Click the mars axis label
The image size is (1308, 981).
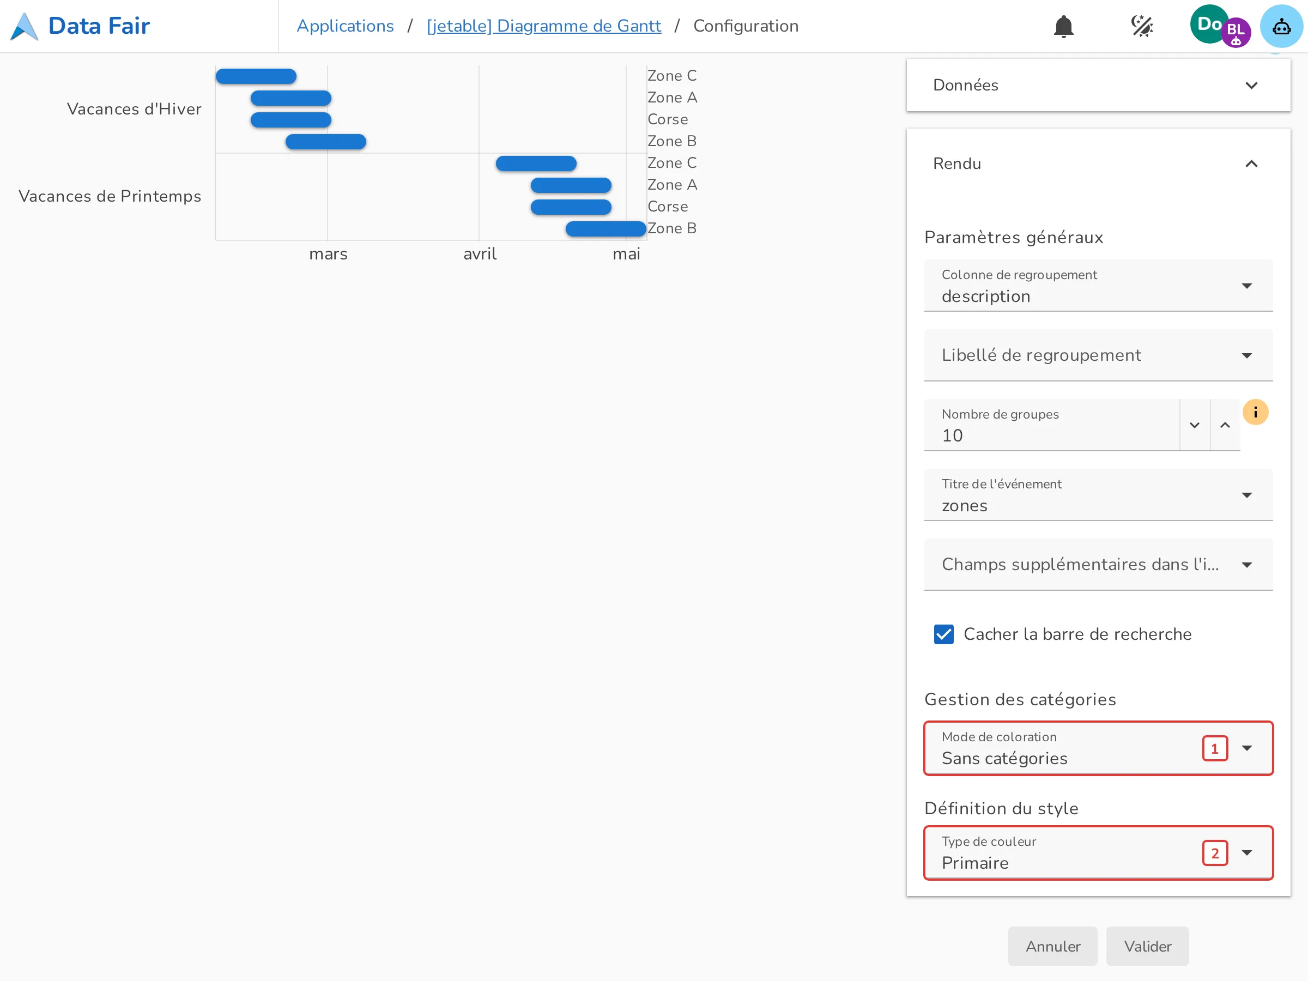(328, 255)
